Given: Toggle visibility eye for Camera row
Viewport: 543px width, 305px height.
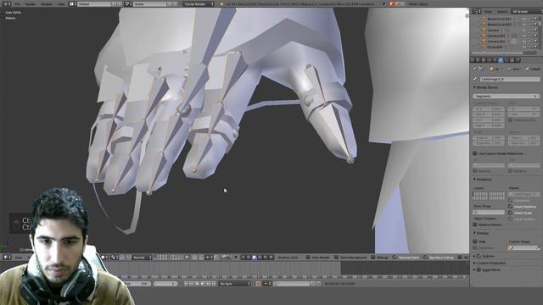Looking at the screenshot, I should (524, 30).
